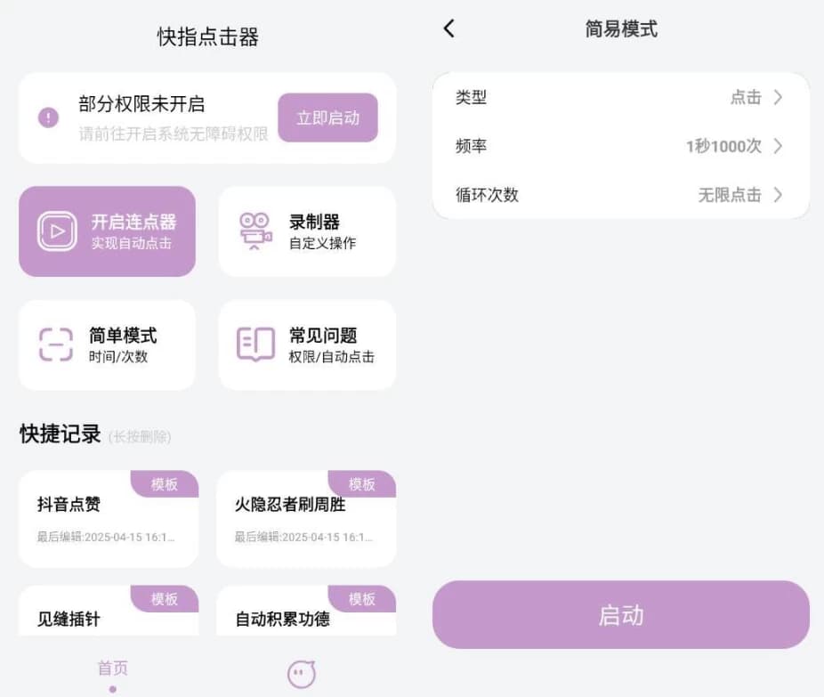824x697 pixels.
Task: Expand the 循环次数 loop count option
Action: 777,195
